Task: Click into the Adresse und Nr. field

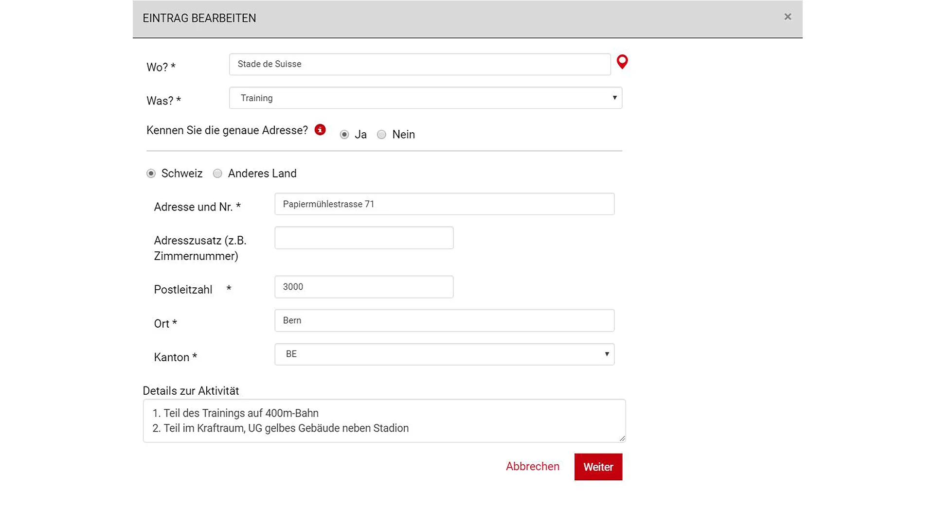Action: (x=445, y=204)
